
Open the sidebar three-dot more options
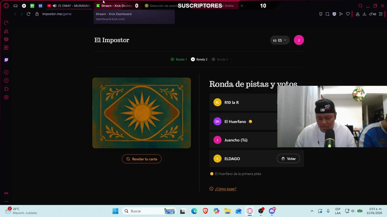[x=6, y=201]
